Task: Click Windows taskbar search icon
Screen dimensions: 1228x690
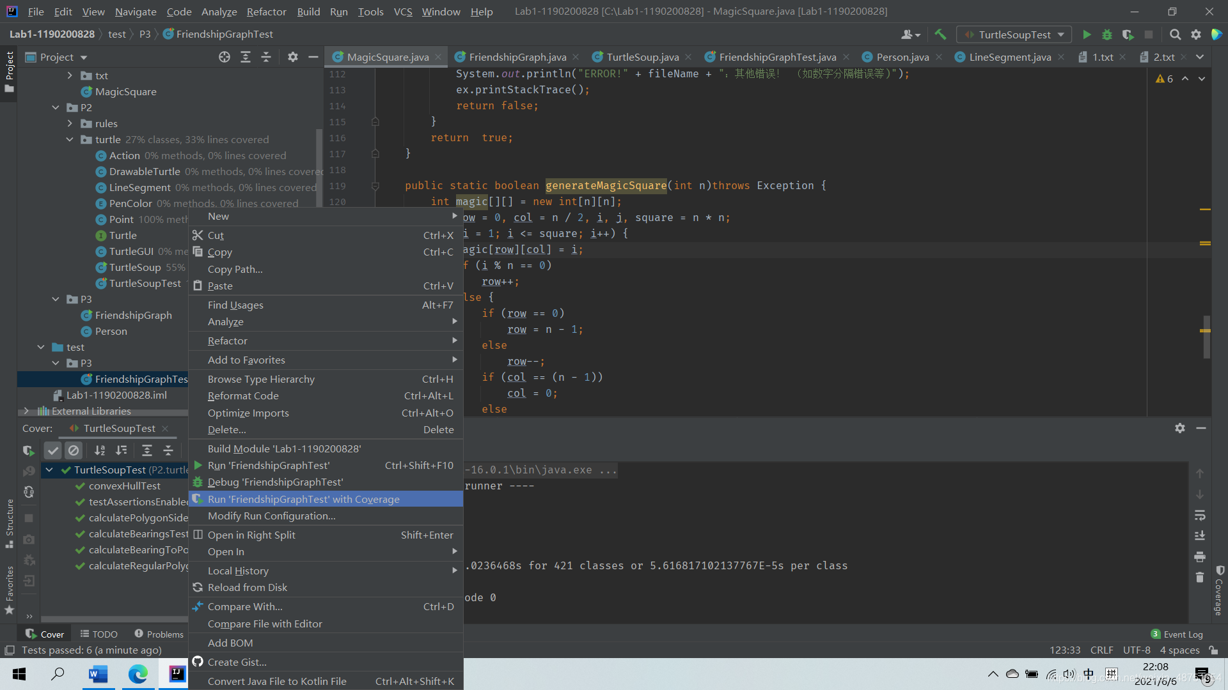Action: point(58,674)
